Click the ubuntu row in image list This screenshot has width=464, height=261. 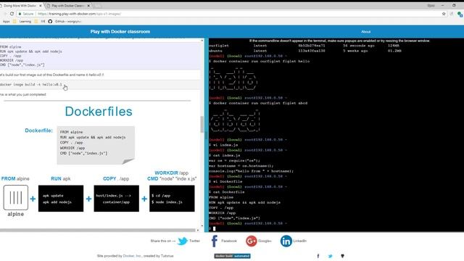(305, 51)
